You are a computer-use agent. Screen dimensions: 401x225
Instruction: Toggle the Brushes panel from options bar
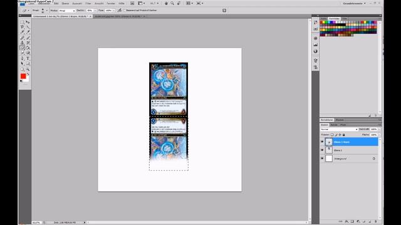tap(224, 10)
